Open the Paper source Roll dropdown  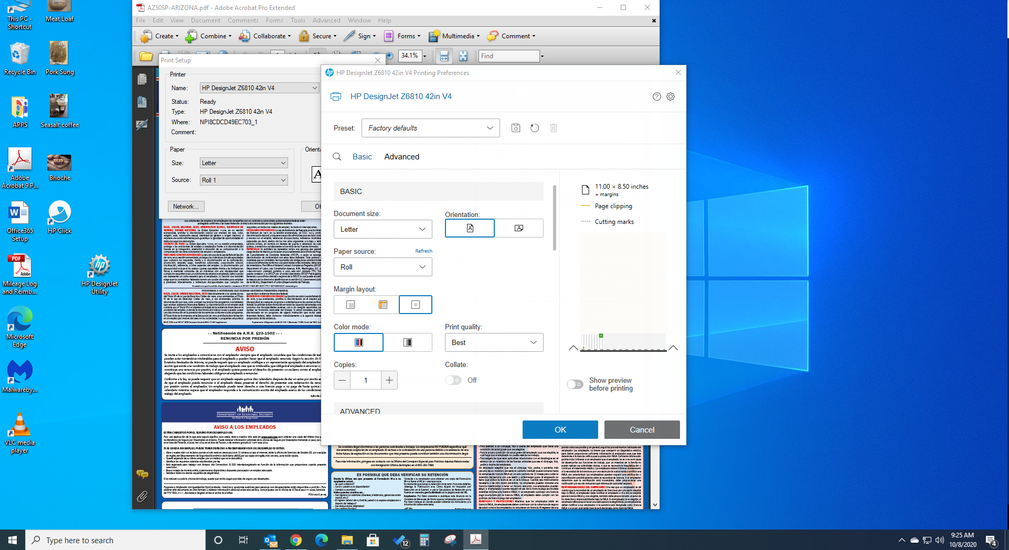[x=383, y=267]
